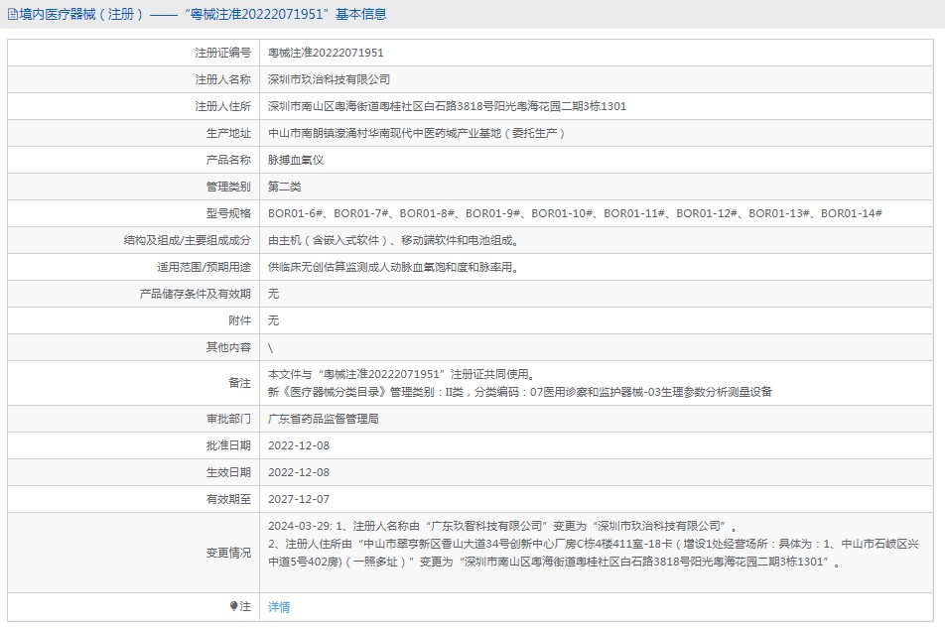The image size is (945, 628).
Task: Click approval date 2022-12-08 in 批准日期 row
Action: point(299,446)
